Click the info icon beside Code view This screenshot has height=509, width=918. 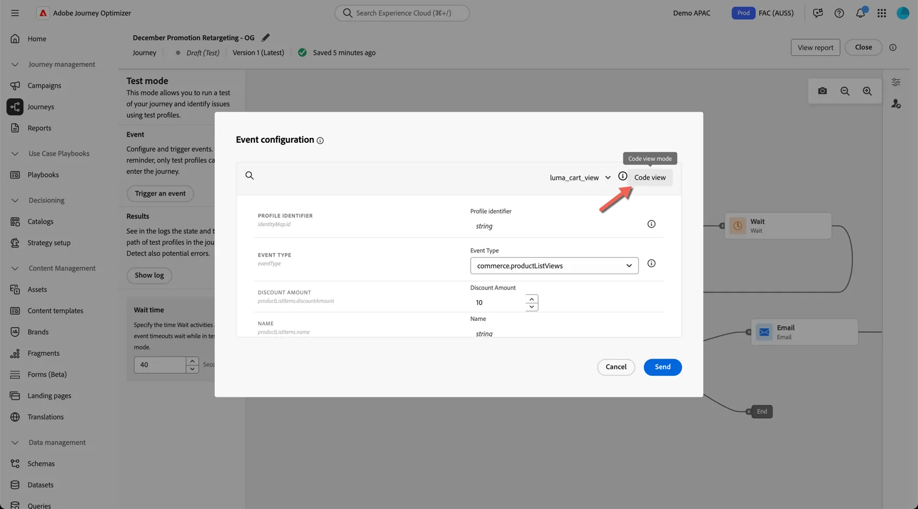point(622,176)
